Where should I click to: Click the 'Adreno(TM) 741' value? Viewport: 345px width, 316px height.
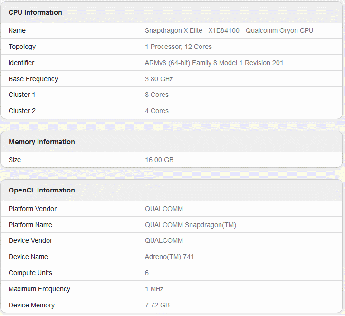click(x=169, y=257)
